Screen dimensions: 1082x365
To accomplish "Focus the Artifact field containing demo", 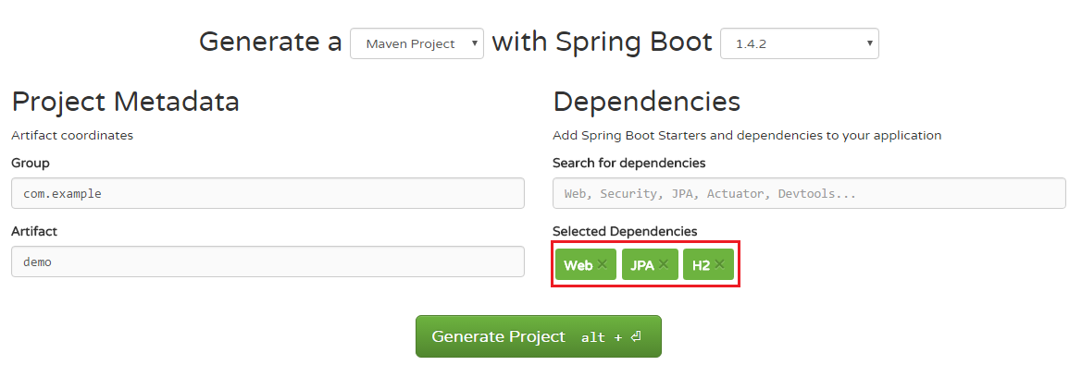I will pos(267,262).
